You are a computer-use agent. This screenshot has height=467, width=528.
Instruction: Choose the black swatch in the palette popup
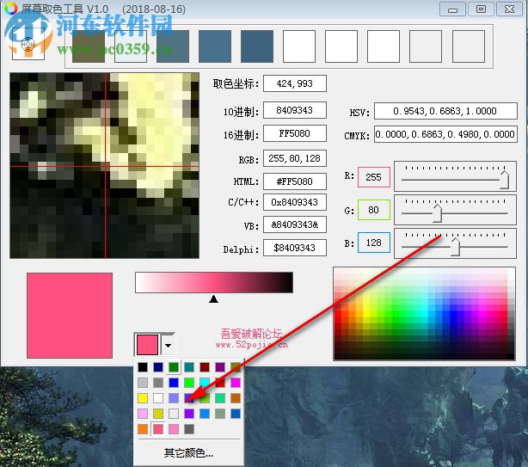pyautogui.click(x=143, y=367)
